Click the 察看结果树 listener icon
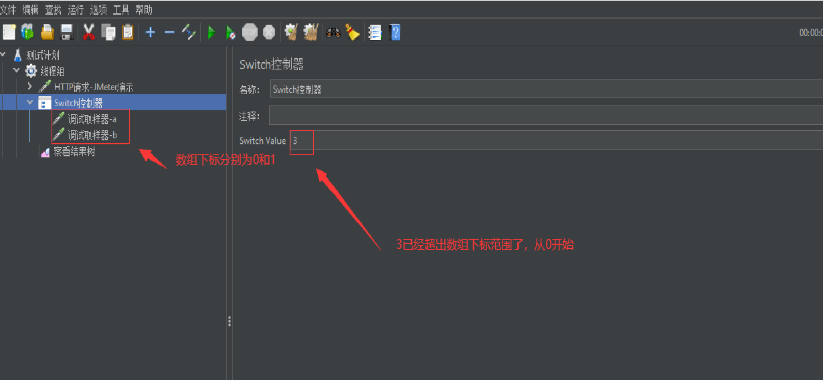This screenshot has height=380, width=823. click(x=45, y=152)
